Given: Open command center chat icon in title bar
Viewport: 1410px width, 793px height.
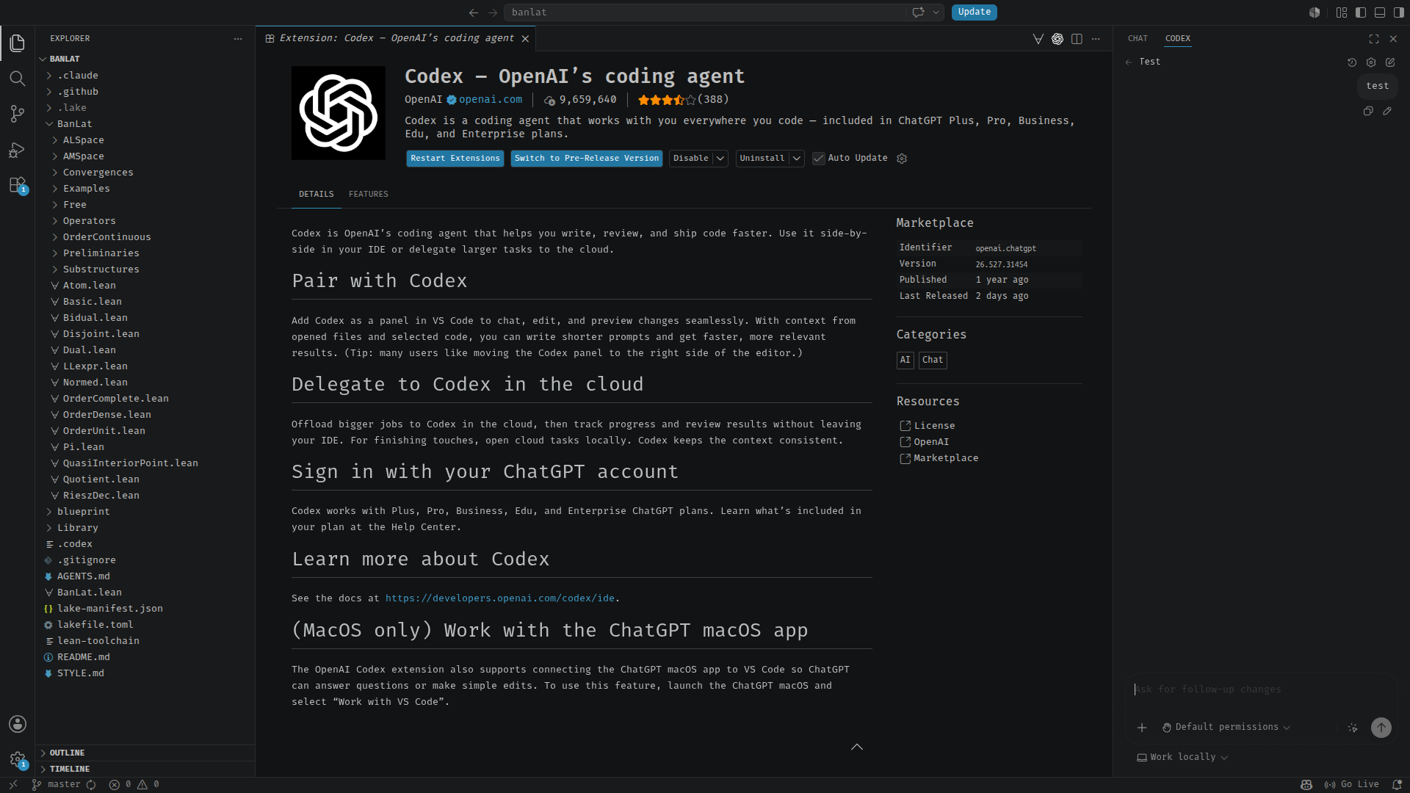Looking at the screenshot, I should point(918,12).
